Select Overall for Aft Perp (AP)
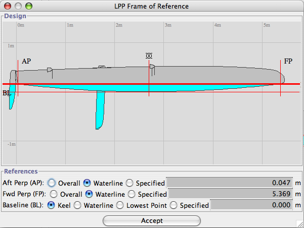The image size is (304, 228). pyautogui.click(x=52, y=183)
